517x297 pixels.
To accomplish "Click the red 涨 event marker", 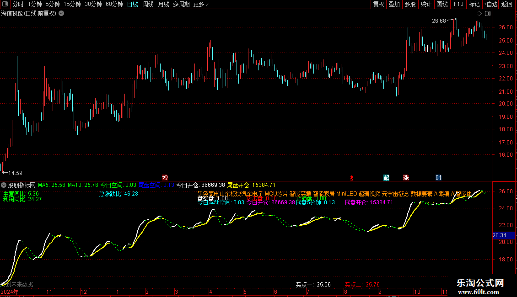I will tap(406, 178).
